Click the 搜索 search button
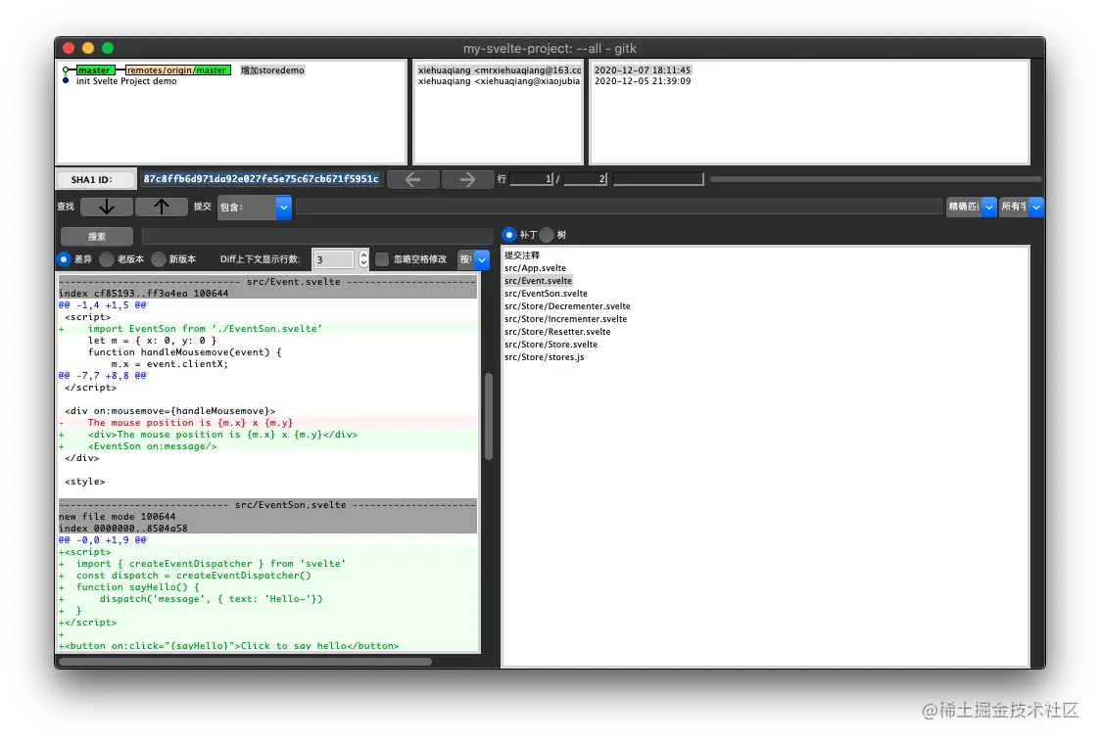Viewport: 1100px width, 741px height. coord(97,236)
